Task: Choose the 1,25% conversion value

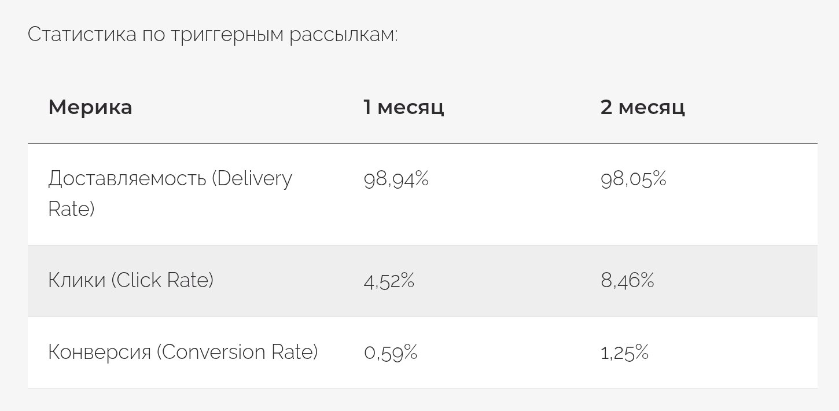Action: (x=625, y=353)
